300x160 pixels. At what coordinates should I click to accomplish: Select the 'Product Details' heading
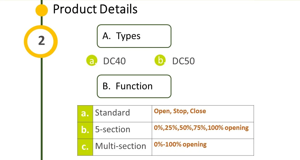click(x=95, y=10)
